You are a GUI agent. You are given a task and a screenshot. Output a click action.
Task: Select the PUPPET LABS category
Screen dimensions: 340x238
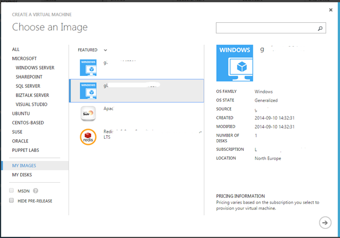pos(25,150)
